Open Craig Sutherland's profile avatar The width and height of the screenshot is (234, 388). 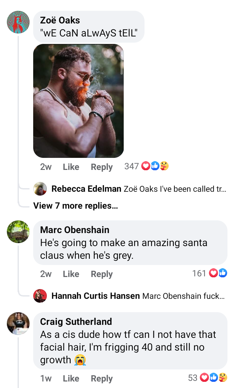tap(18, 323)
